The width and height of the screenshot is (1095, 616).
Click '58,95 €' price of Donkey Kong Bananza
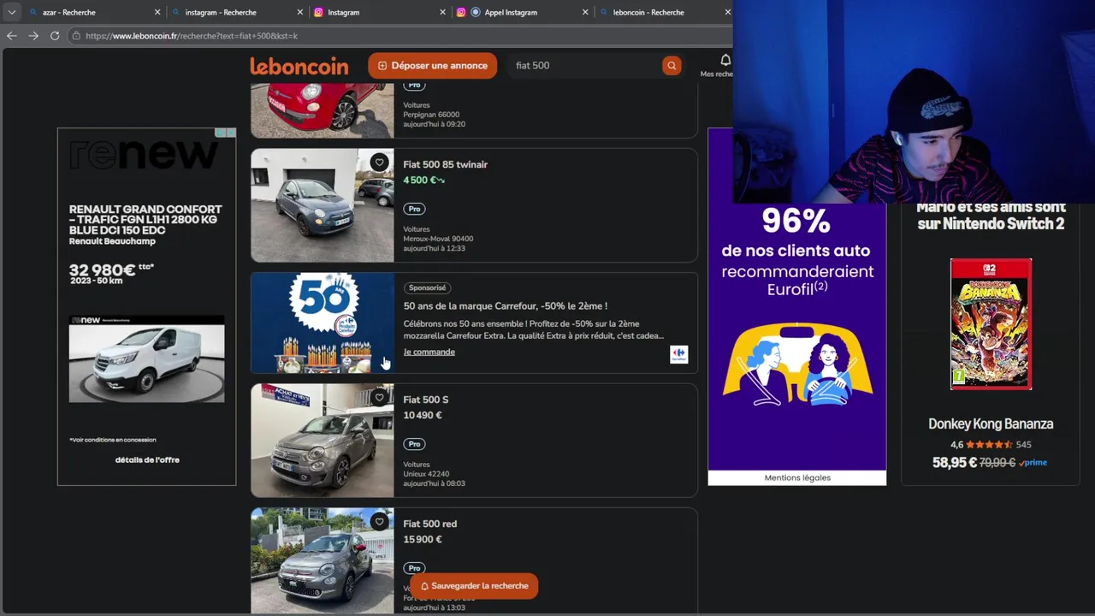955,462
